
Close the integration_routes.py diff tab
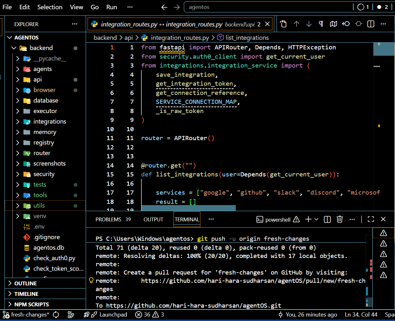coord(267,24)
